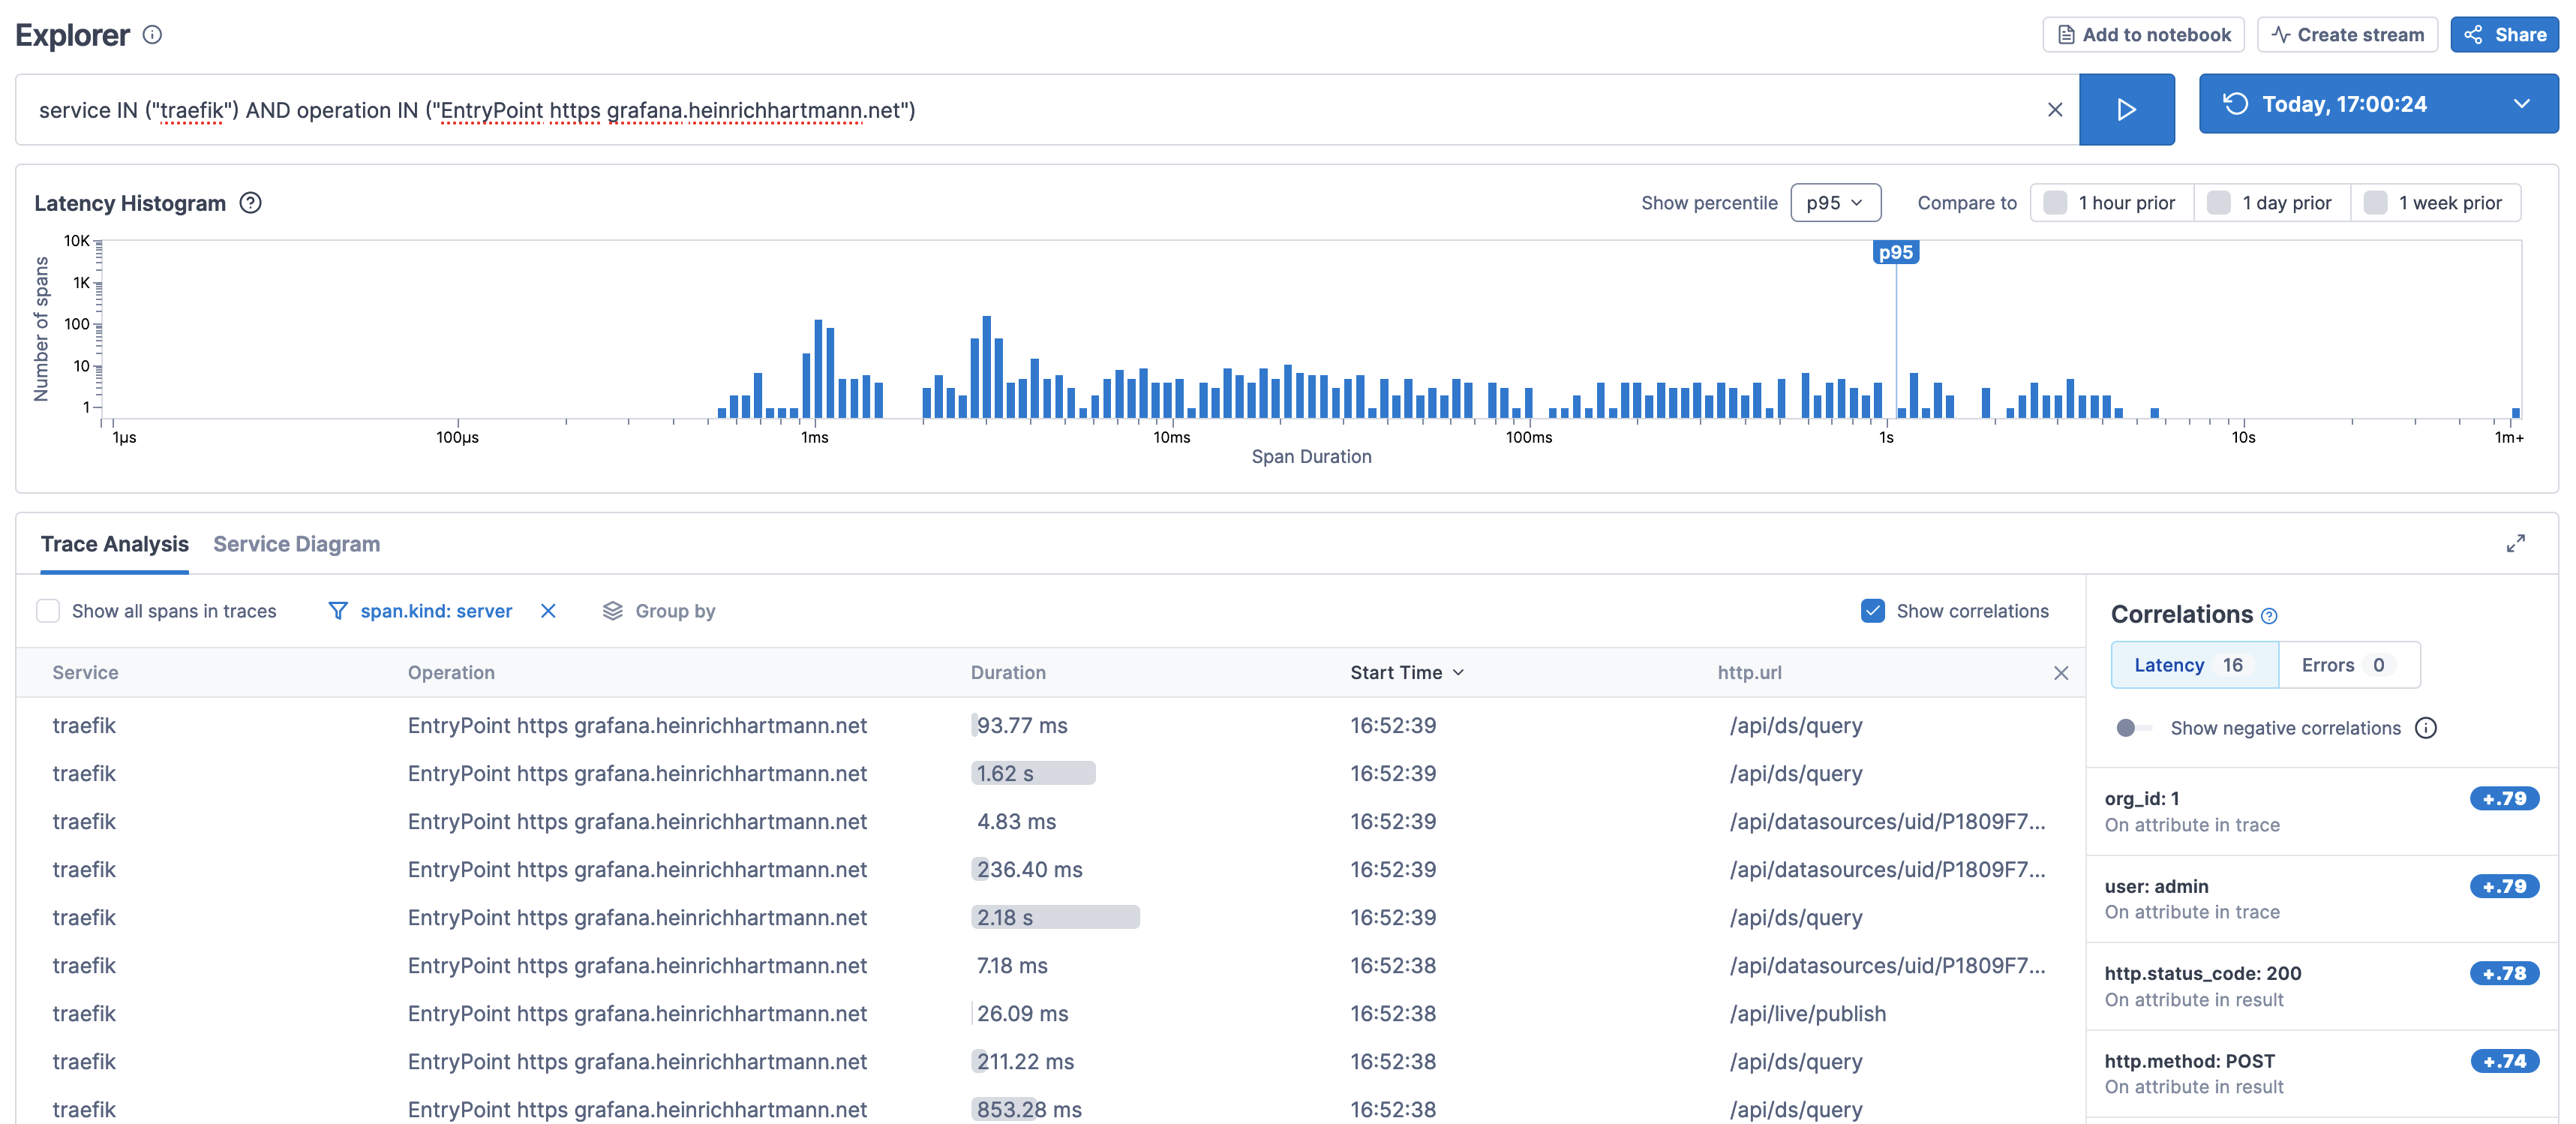Remove the http.url column
This screenshot has width=2576, height=1124.
2061,673
